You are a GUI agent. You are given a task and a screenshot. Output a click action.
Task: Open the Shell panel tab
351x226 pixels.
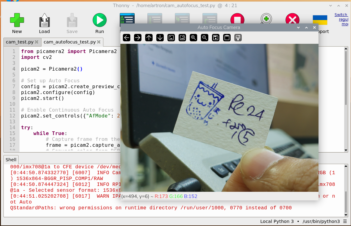pyautogui.click(x=11, y=160)
